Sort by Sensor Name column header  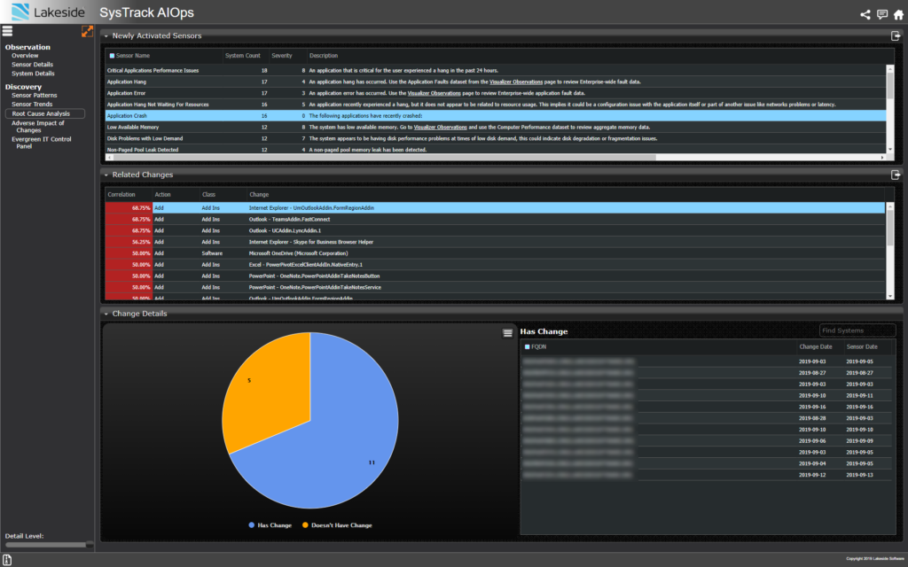[133, 56]
